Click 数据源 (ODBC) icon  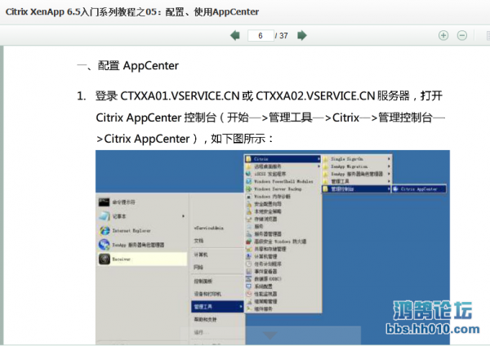coord(249,279)
